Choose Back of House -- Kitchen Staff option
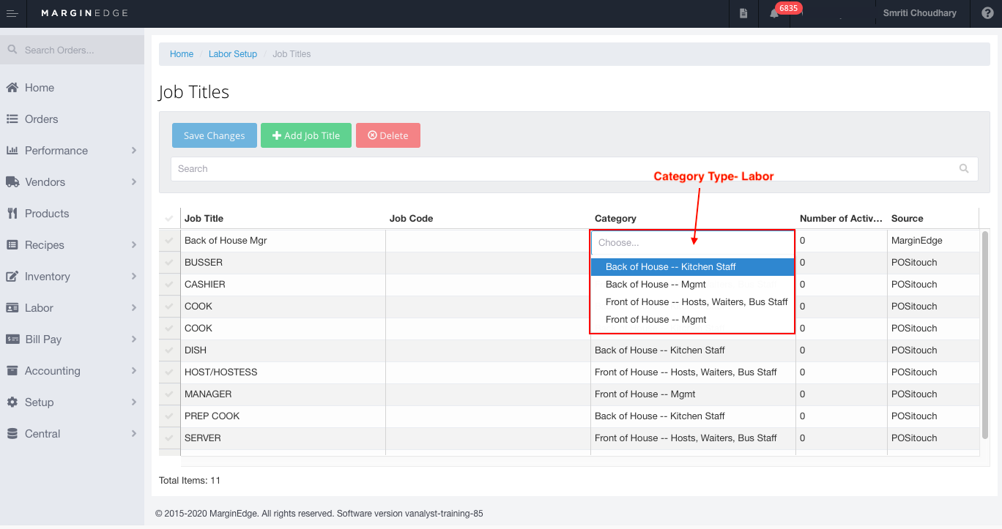This screenshot has height=529, width=1002. click(x=692, y=266)
